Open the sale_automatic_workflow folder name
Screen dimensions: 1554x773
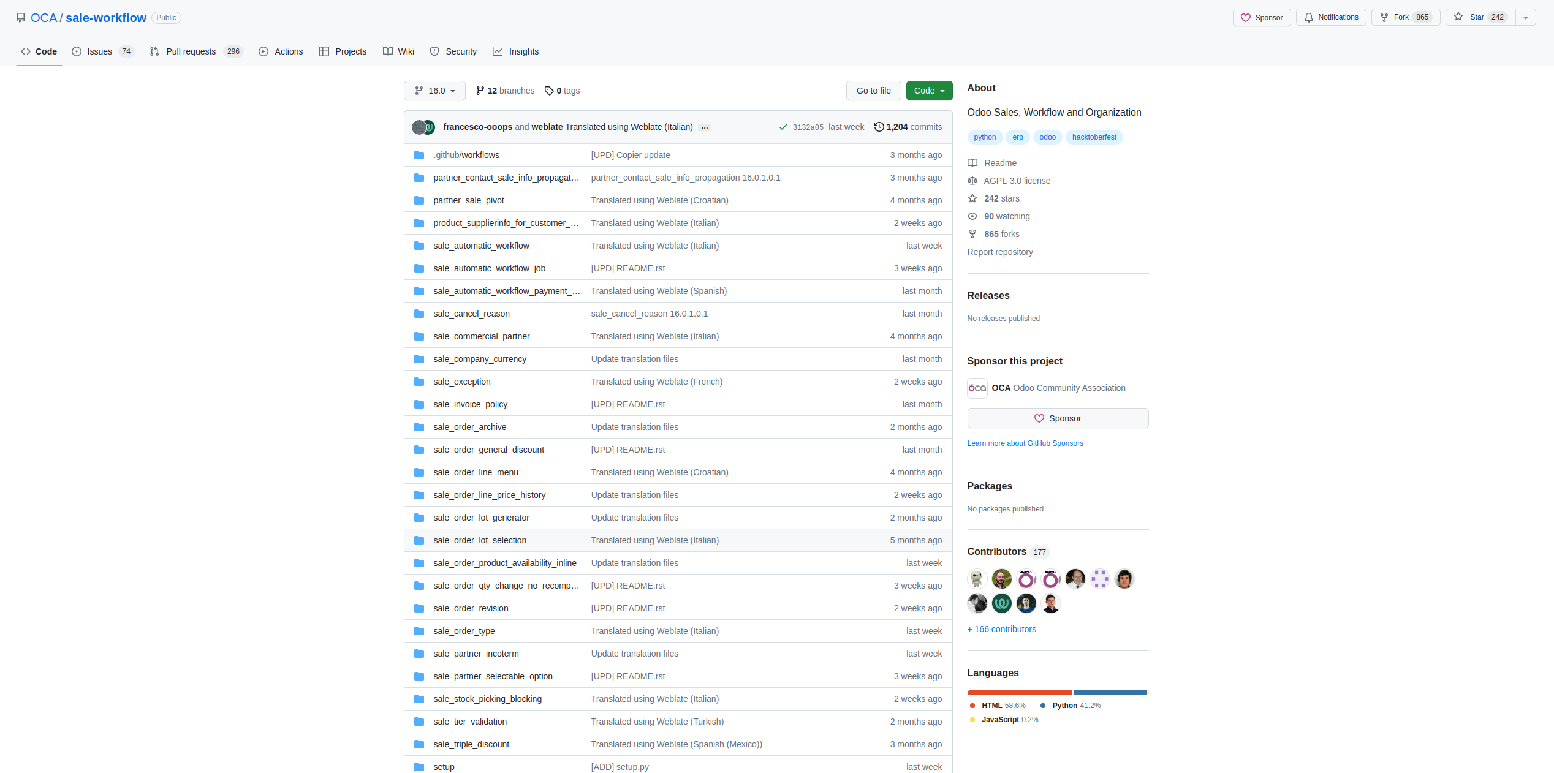(x=481, y=246)
